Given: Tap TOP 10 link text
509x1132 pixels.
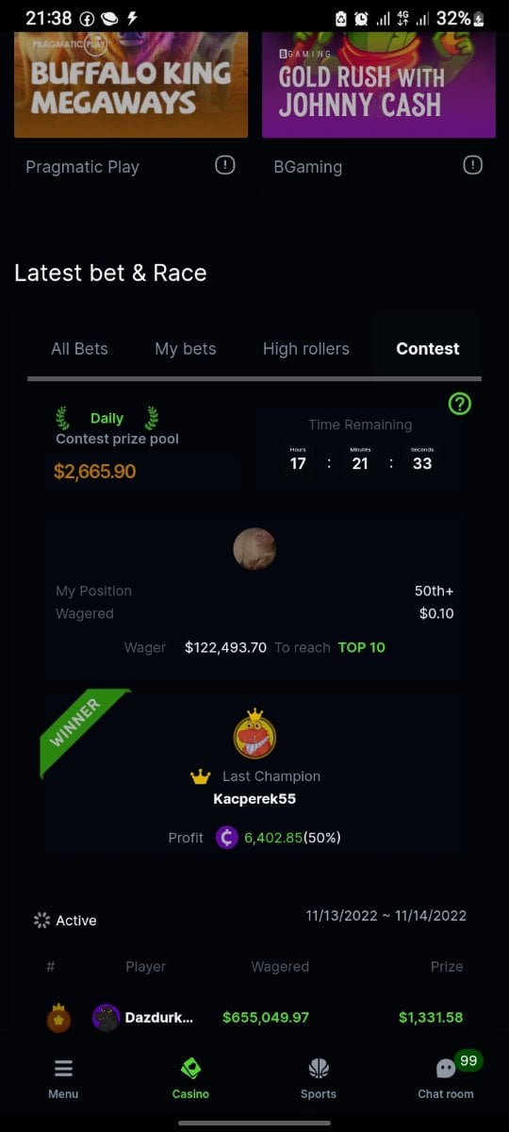Looking at the screenshot, I should 362,647.
